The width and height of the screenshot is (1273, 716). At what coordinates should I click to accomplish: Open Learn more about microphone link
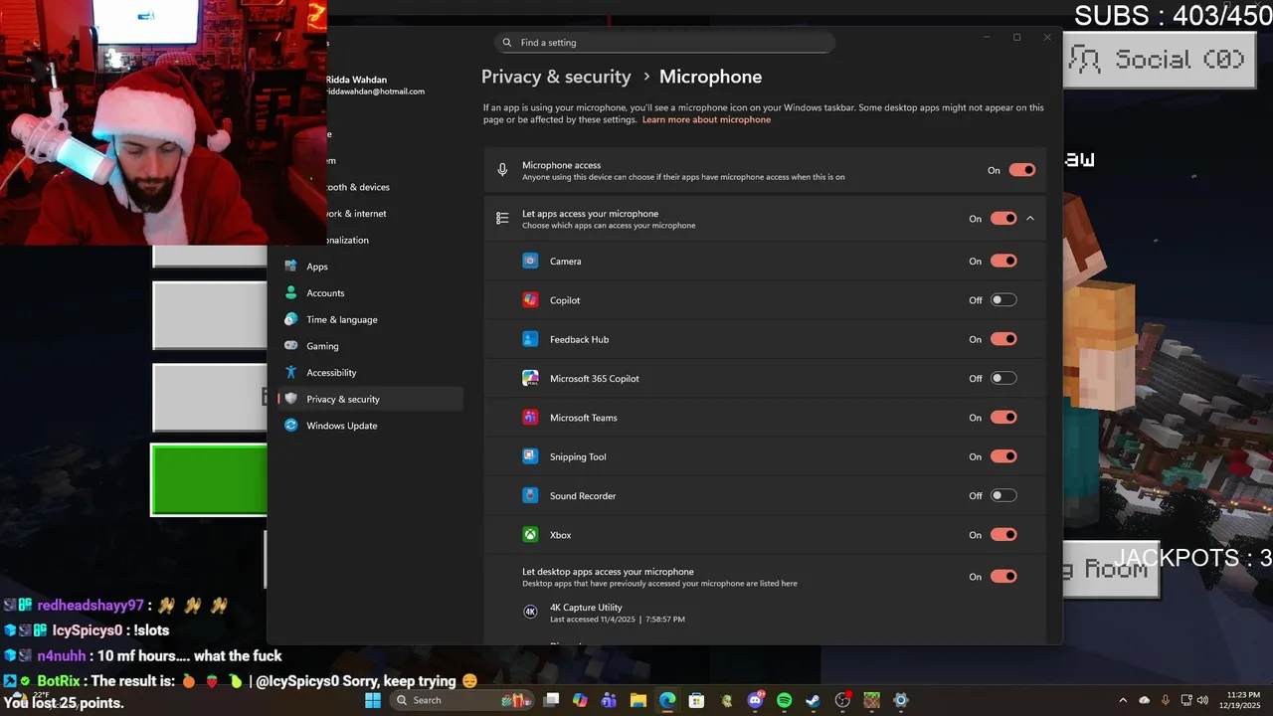(706, 119)
